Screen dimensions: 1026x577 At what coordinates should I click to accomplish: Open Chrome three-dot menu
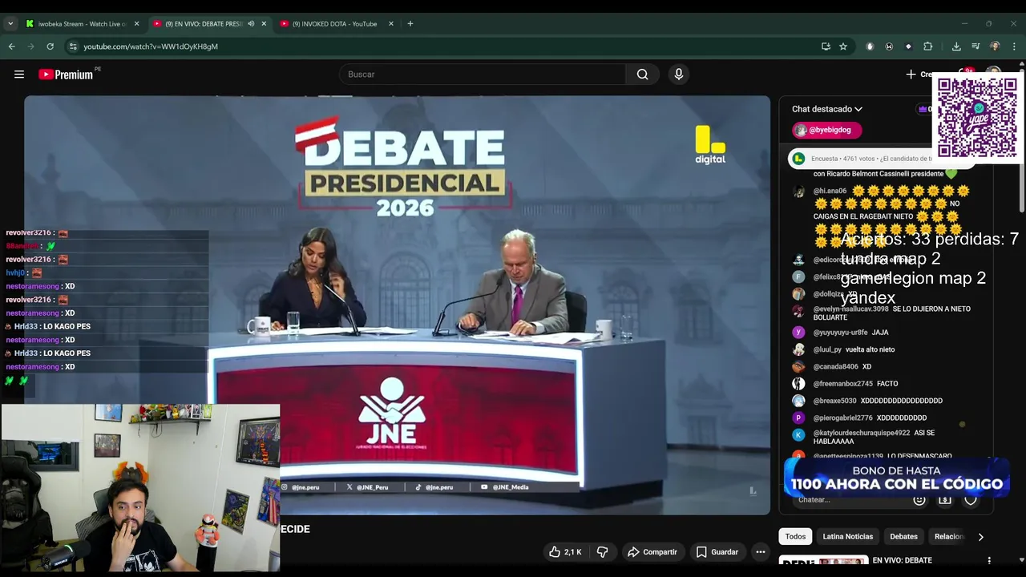pos(1014,46)
